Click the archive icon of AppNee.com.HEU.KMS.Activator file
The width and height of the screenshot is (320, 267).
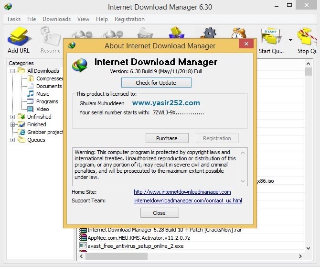point(83,237)
